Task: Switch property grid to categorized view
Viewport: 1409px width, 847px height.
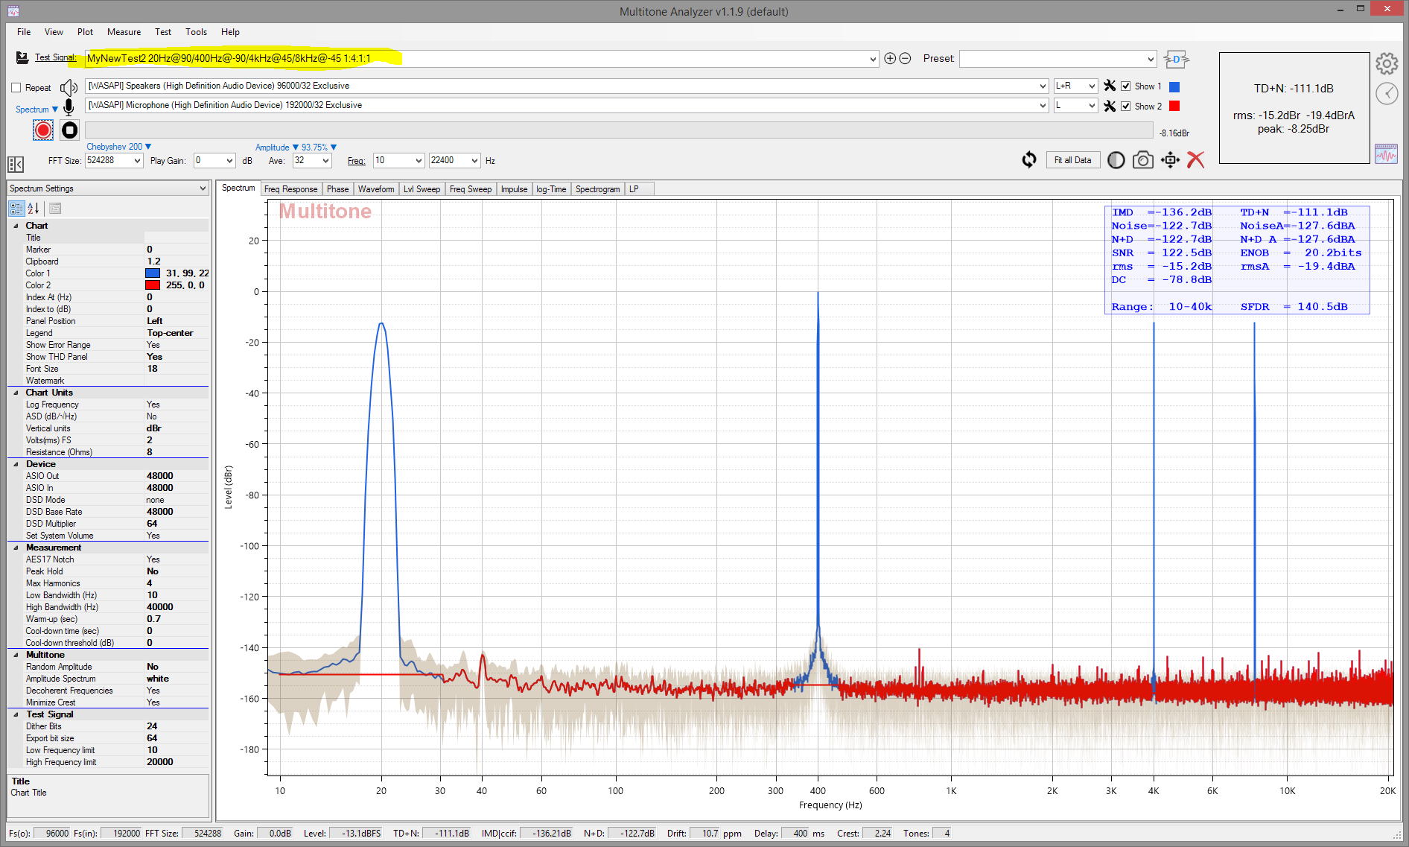Action: pyautogui.click(x=16, y=209)
